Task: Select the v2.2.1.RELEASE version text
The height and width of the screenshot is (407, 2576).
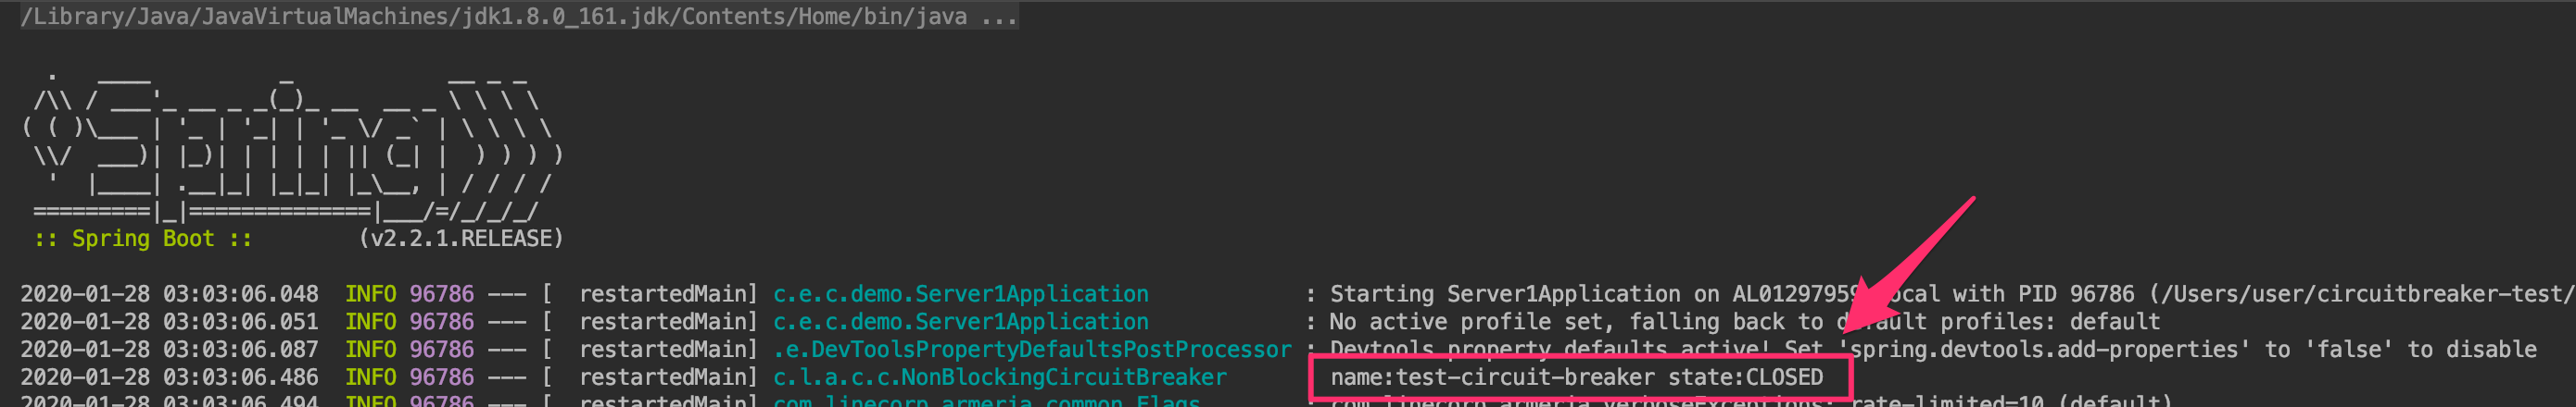Action: click(x=461, y=239)
